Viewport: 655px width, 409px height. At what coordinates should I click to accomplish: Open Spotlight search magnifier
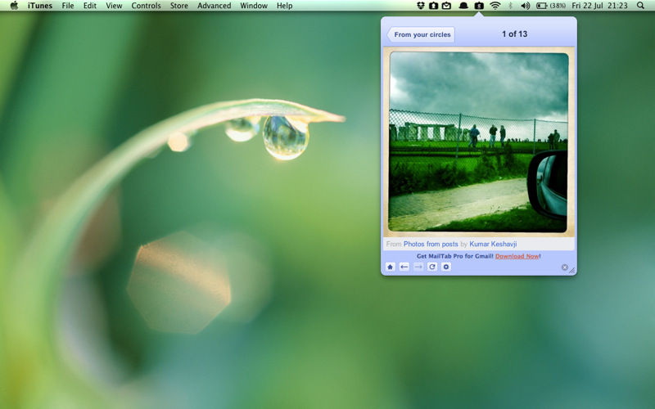tap(640, 6)
